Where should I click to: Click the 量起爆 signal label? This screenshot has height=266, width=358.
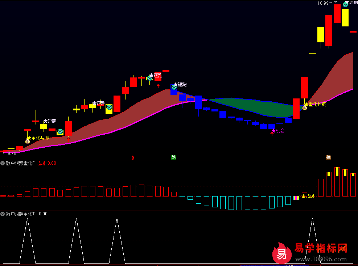[308, 196]
